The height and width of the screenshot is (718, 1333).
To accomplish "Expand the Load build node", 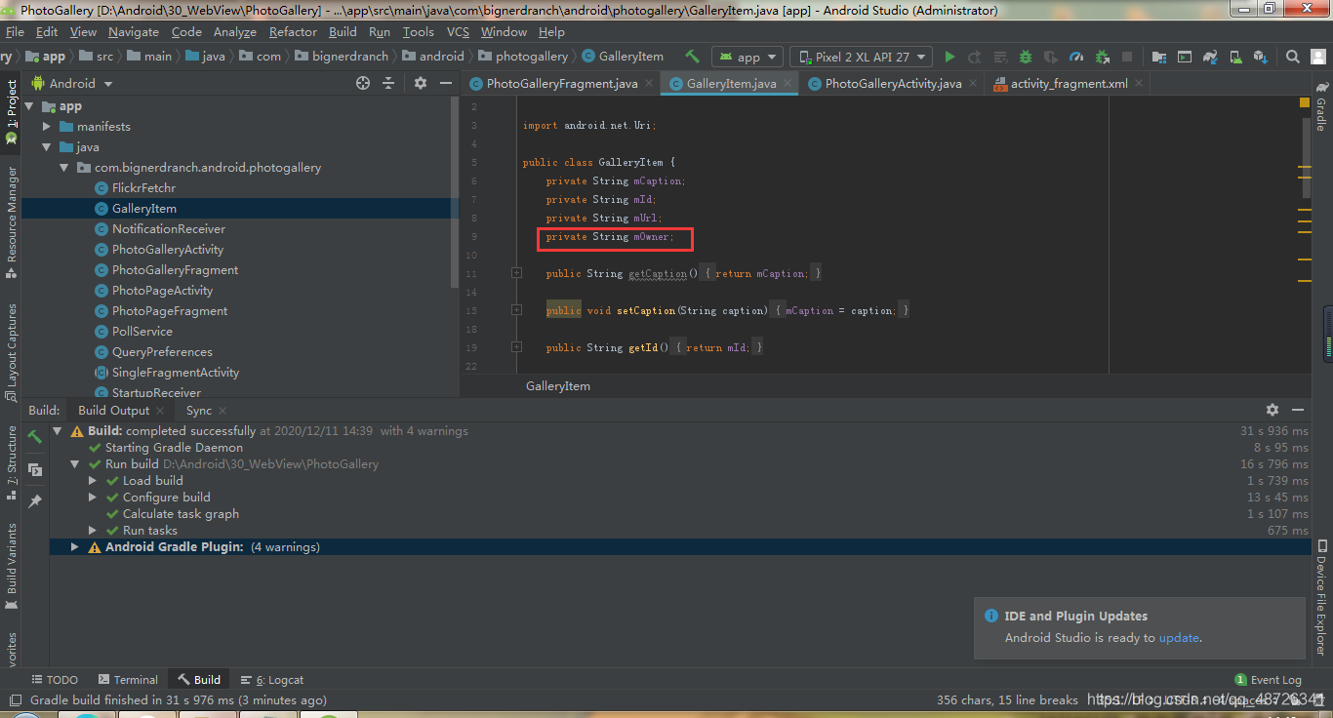I will 93,481.
